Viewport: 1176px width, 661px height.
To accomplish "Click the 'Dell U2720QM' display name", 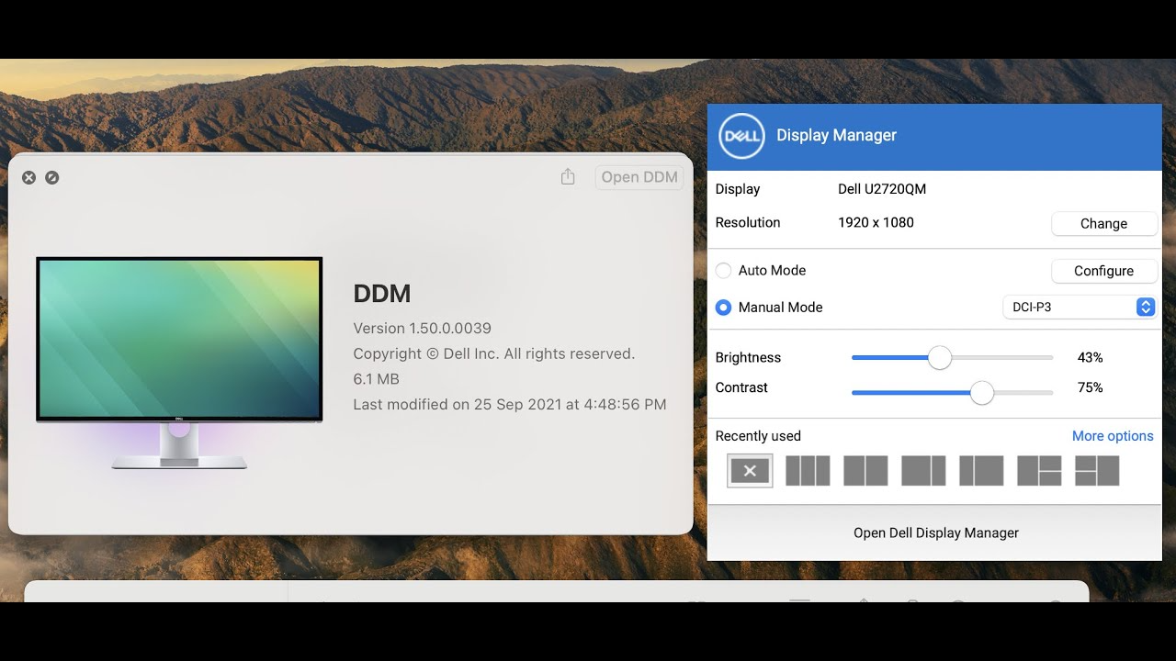I will tap(882, 189).
